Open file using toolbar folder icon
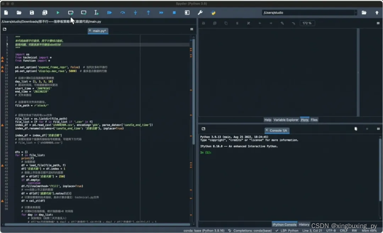Viewport: 383px width, 233px height. point(19,13)
